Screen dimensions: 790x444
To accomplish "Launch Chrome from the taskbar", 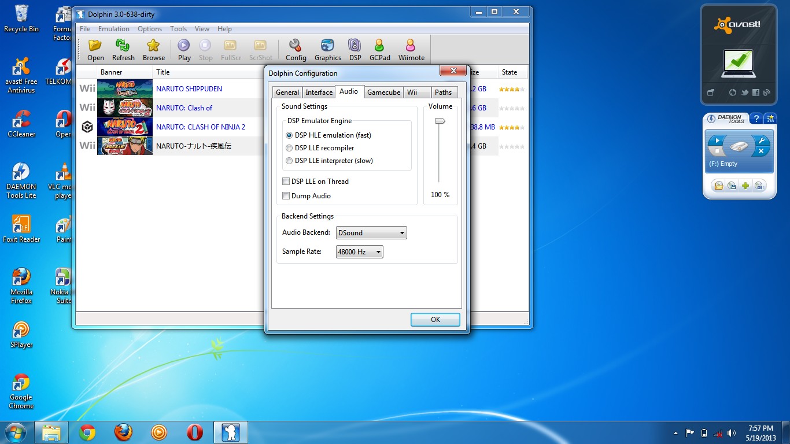I will [x=87, y=432].
